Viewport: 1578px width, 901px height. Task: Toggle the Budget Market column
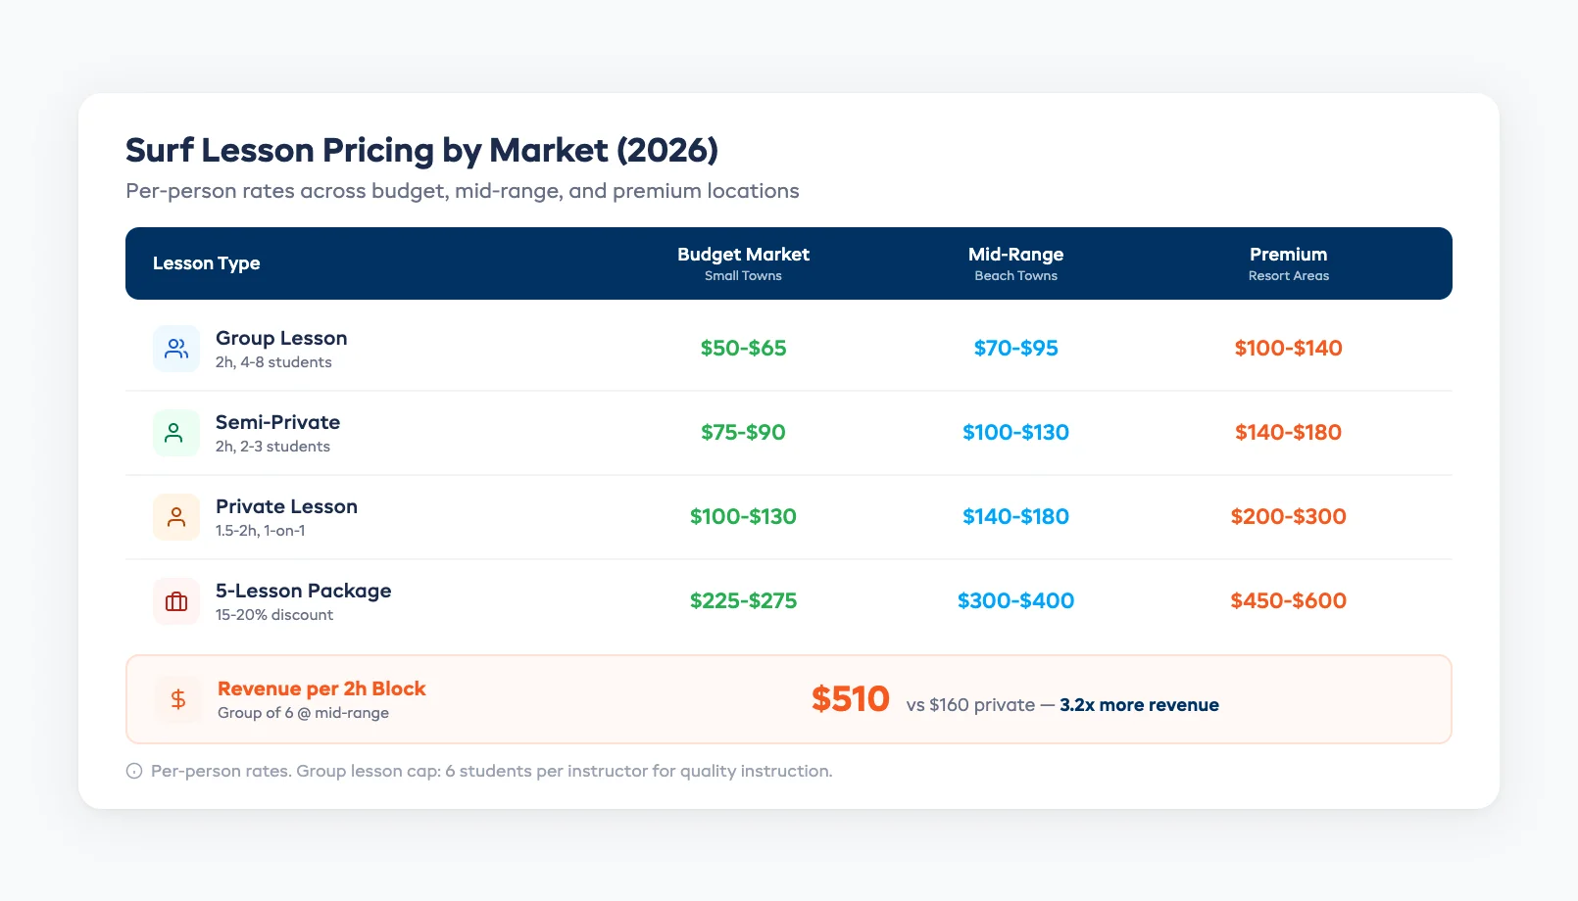[743, 262]
